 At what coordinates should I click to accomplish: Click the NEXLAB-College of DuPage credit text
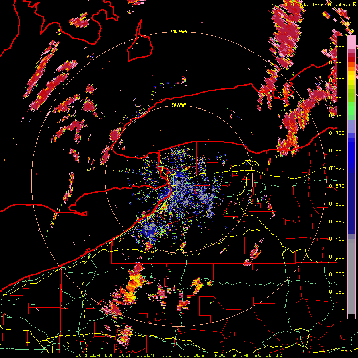pyautogui.click(x=317, y=4)
